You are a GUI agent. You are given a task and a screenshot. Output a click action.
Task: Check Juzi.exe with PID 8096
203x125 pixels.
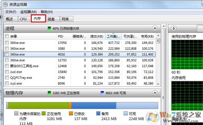7,83
